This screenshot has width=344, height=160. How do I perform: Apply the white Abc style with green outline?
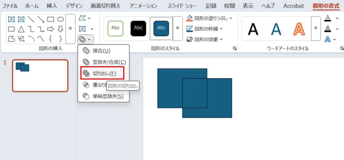(116, 28)
